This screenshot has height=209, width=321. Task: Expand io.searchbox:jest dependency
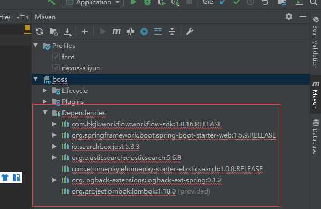(54, 146)
